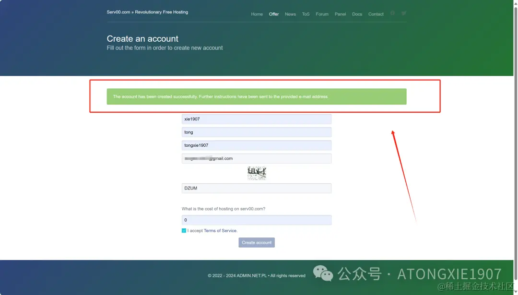
Task: Go to the Contact page
Action: 376,14
